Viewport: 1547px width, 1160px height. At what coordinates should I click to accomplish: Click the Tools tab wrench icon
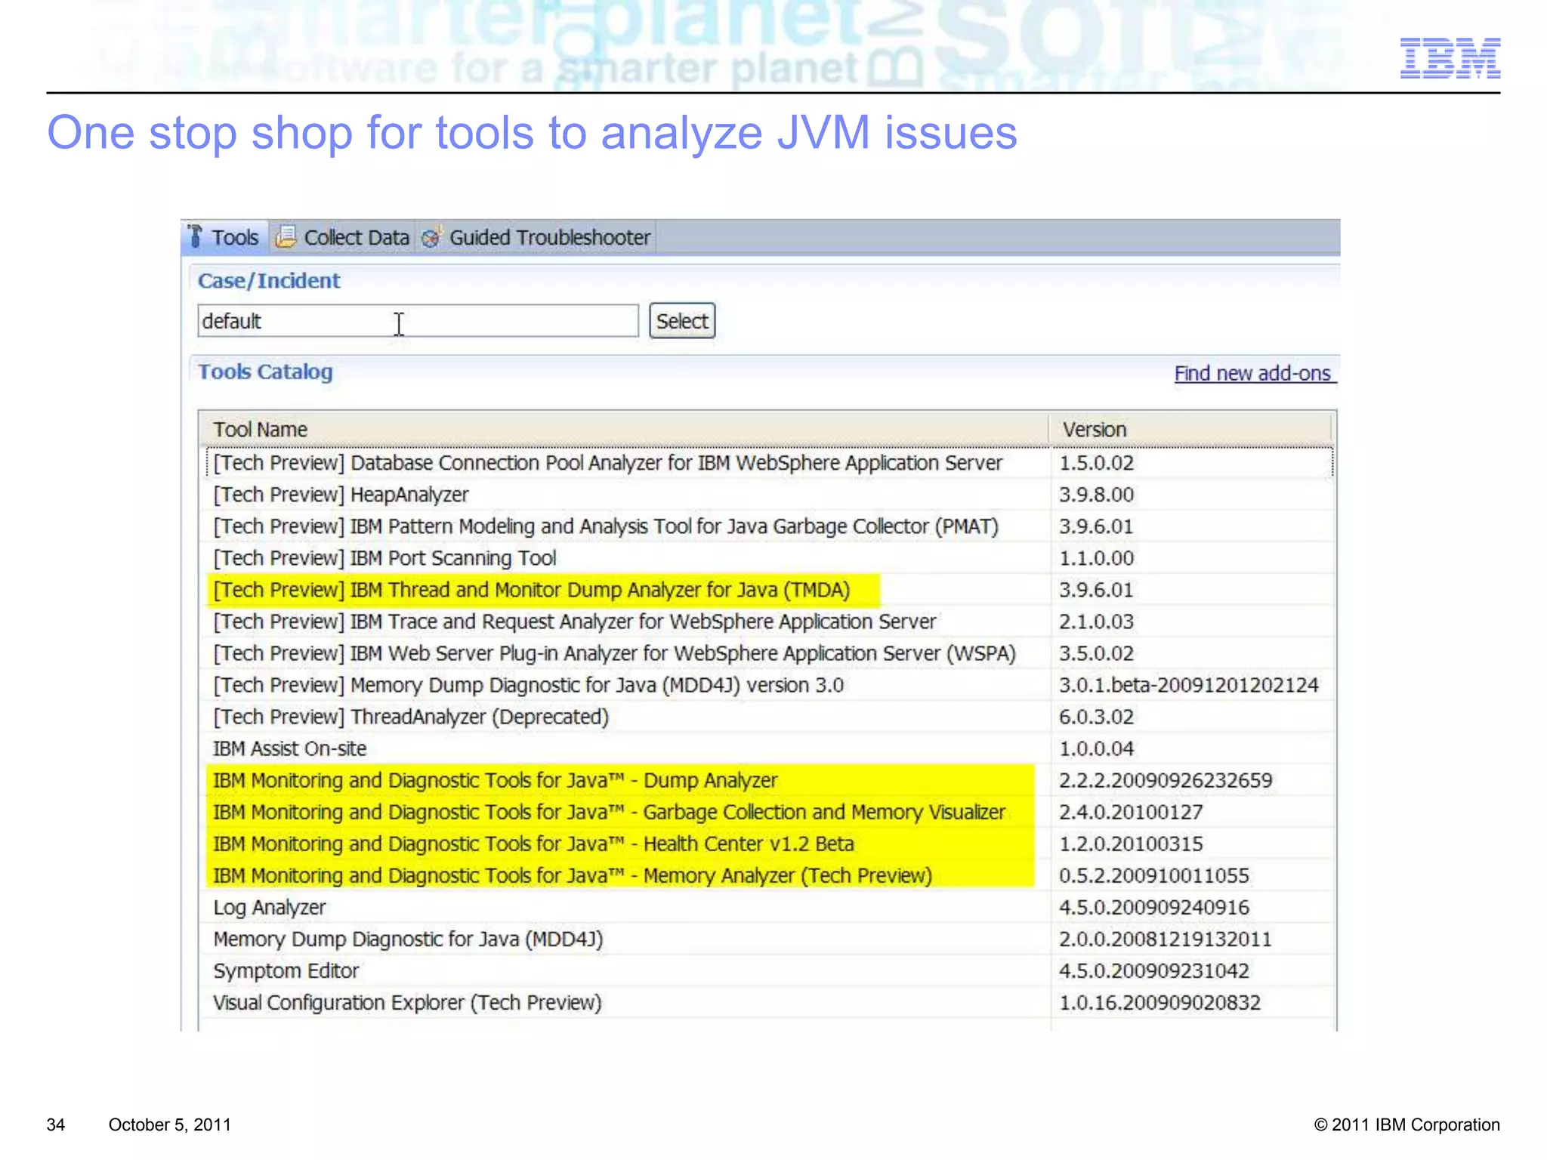[x=195, y=236]
